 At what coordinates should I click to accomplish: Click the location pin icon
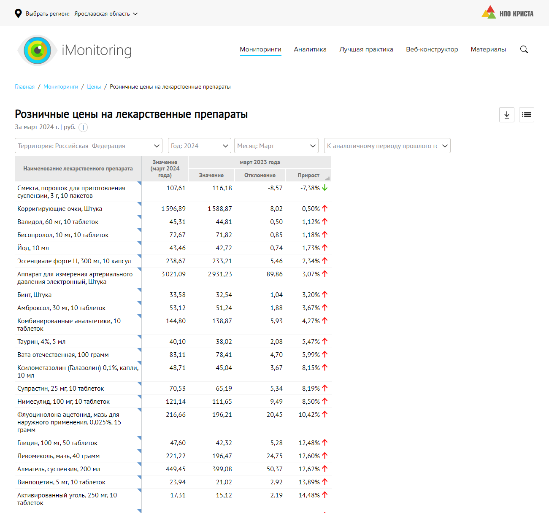pos(18,13)
